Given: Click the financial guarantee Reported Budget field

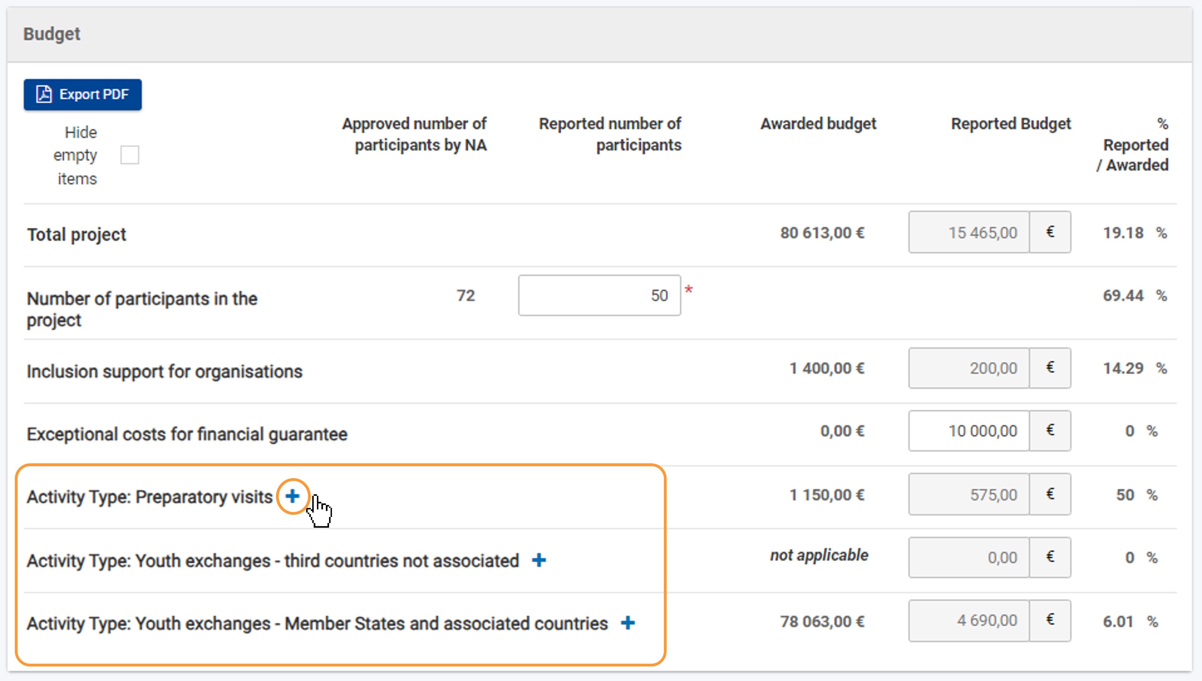Looking at the screenshot, I should (x=969, y=431).
